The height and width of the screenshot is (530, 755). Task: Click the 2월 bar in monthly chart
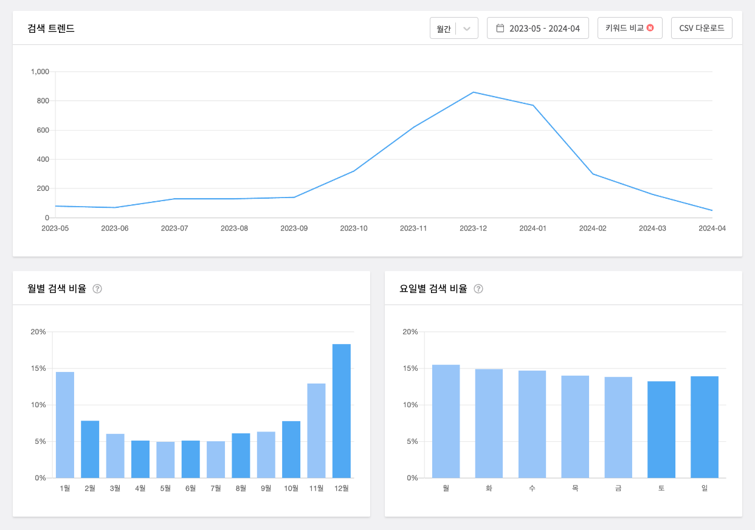pyautogui.click(x=90, y=449)
